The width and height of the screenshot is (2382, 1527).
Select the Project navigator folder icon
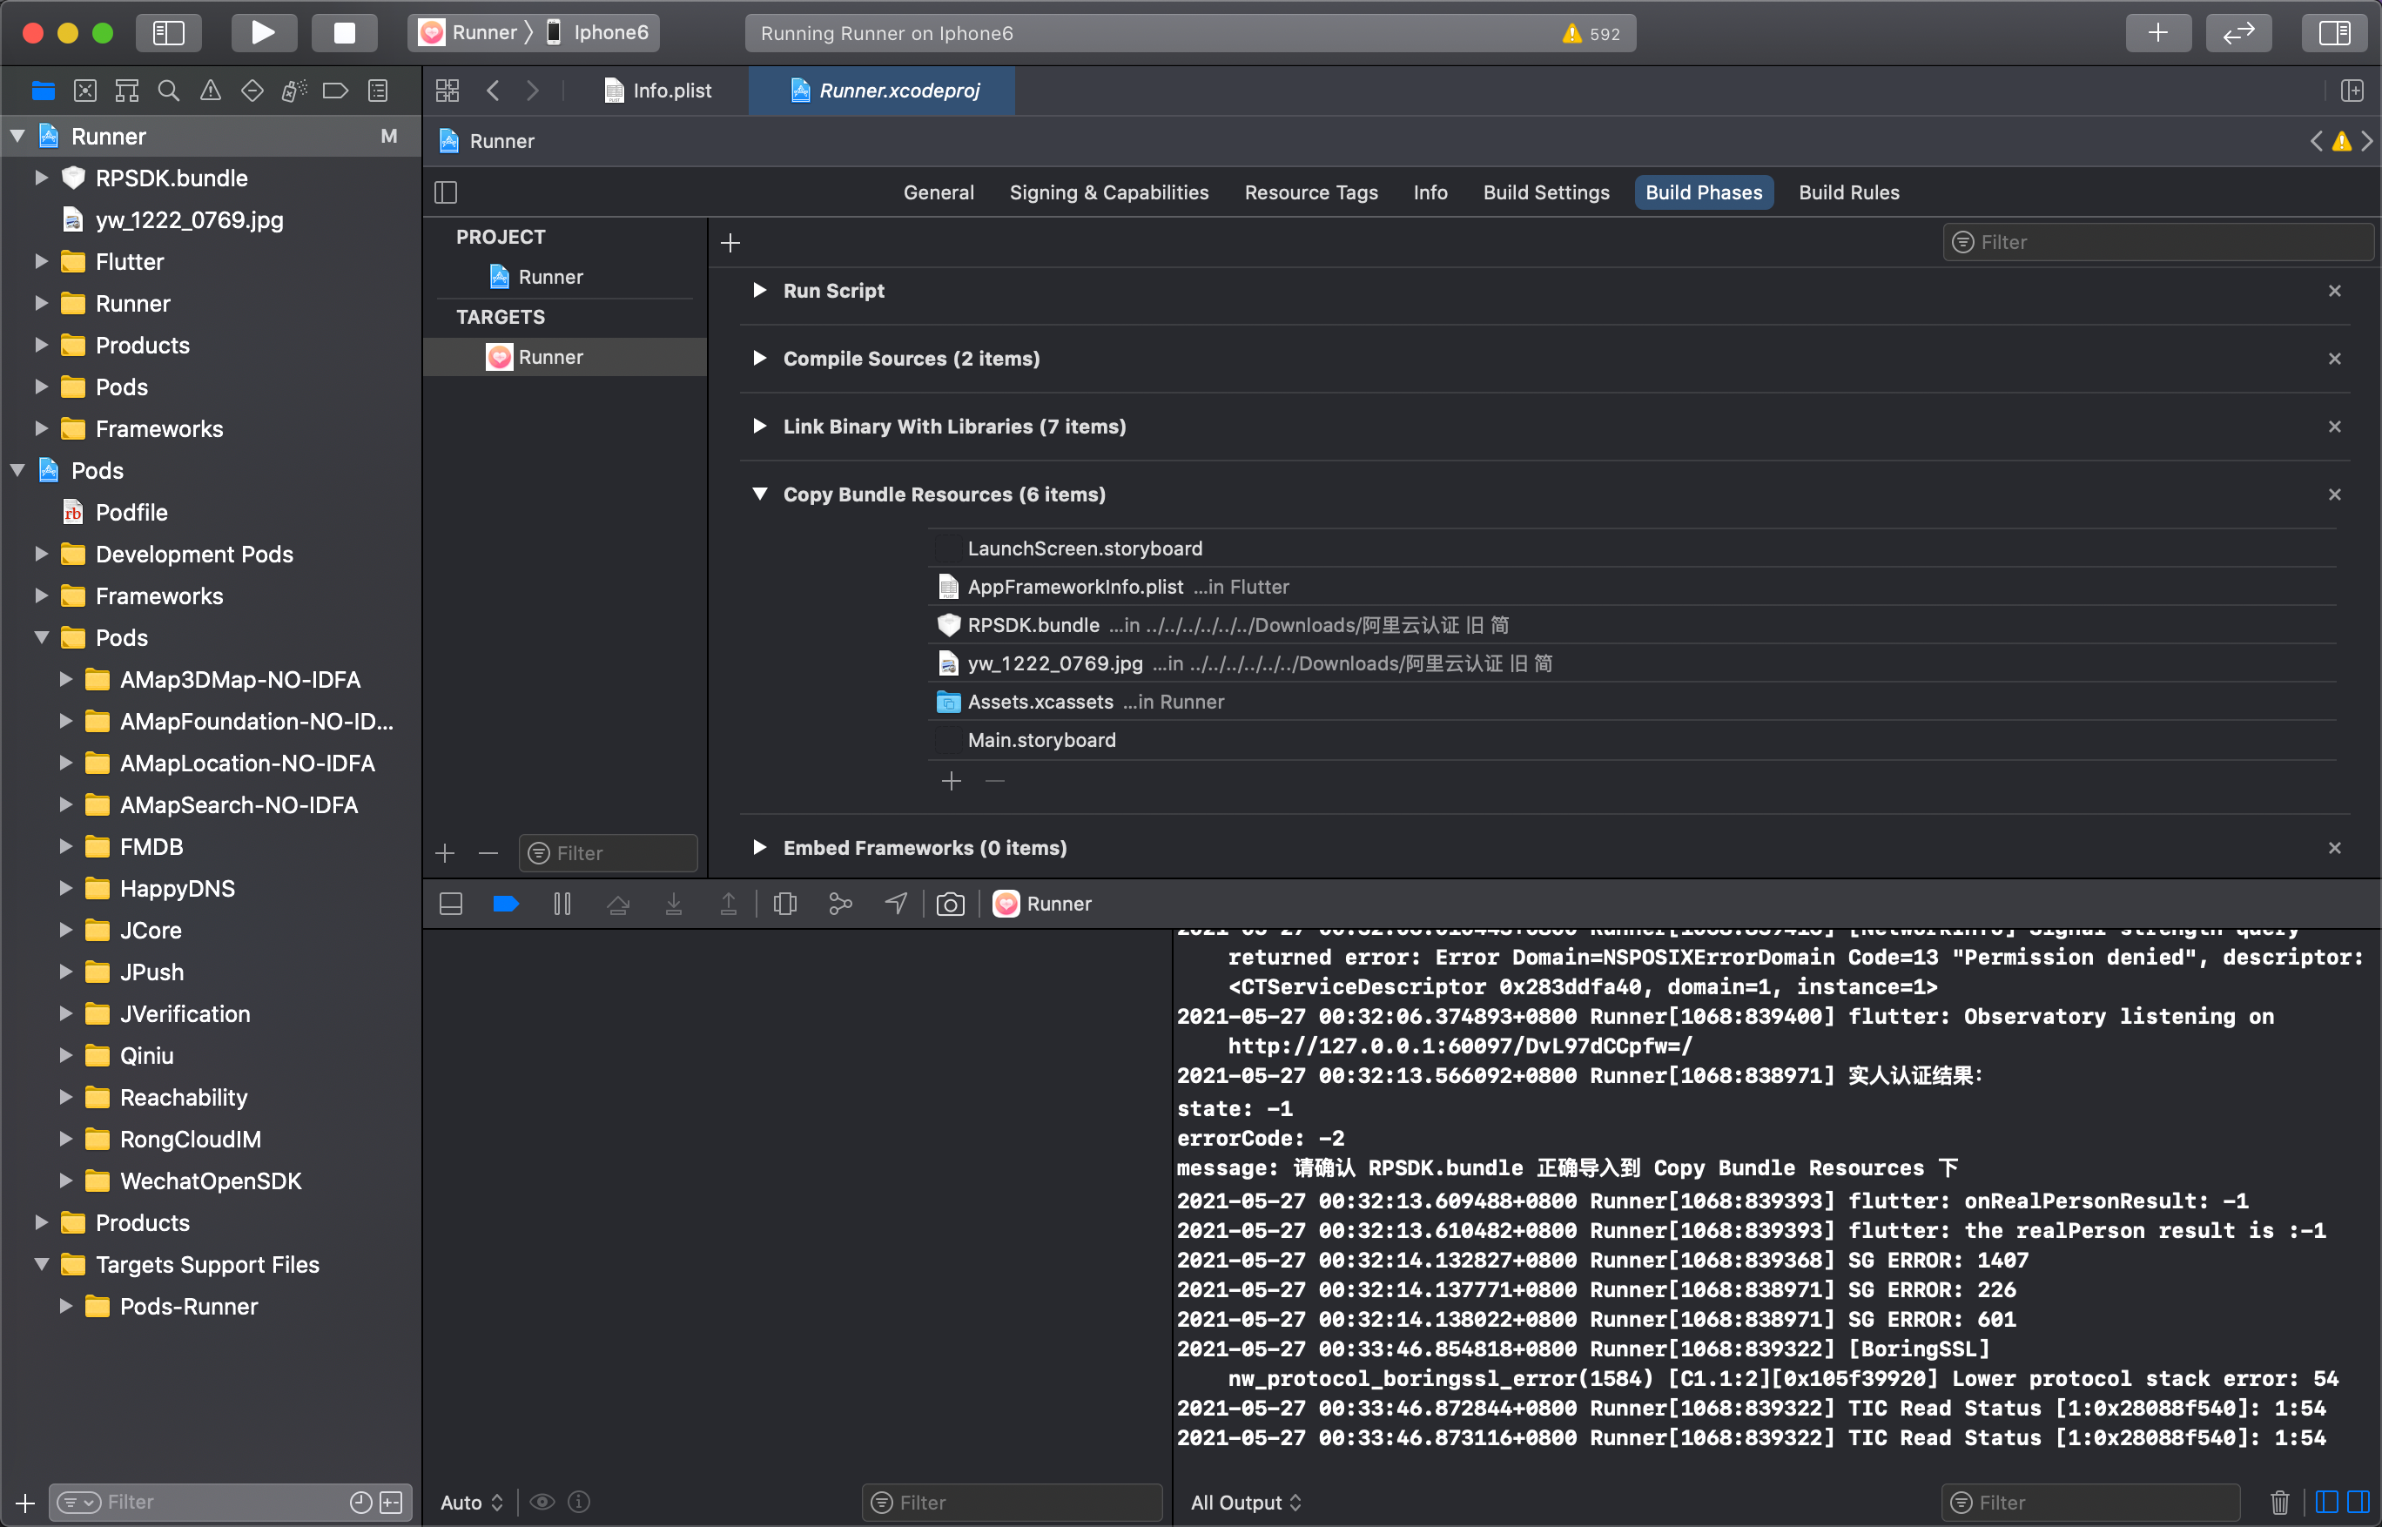[x=43, y=91]
